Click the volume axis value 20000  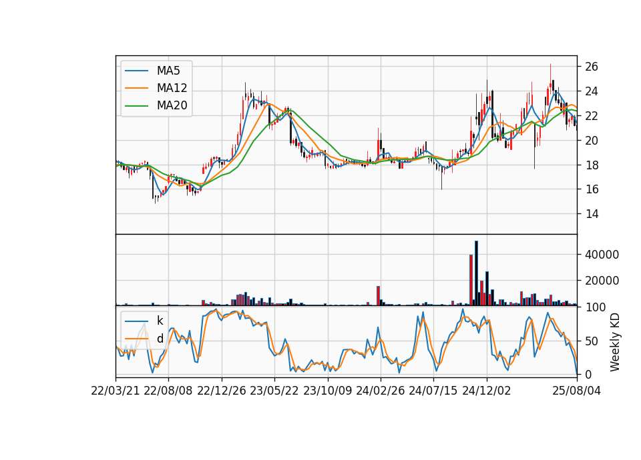coord(602,281)
